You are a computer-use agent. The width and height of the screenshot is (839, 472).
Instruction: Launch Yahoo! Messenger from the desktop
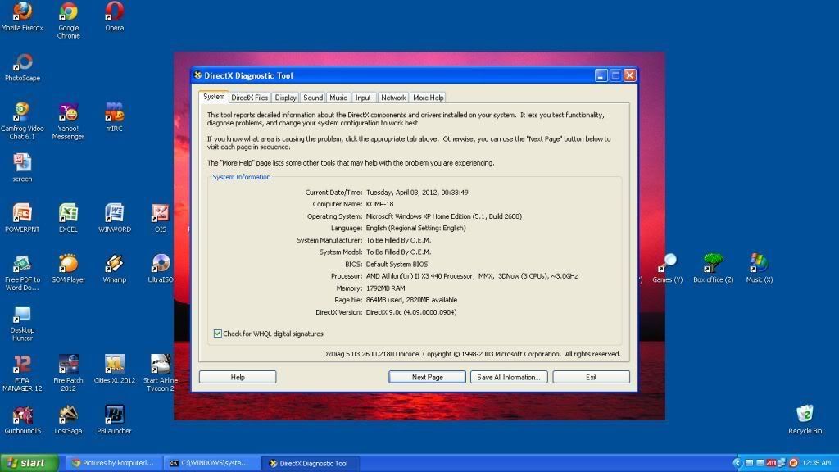[68, 121]
